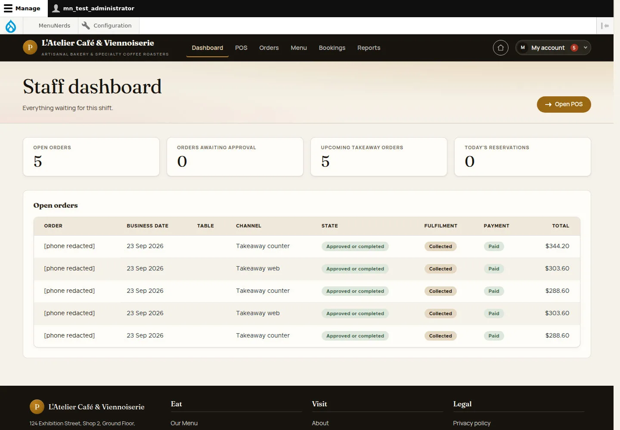
Task: Click the user silhouette icon in admin bar
Action: click(56, 8)
